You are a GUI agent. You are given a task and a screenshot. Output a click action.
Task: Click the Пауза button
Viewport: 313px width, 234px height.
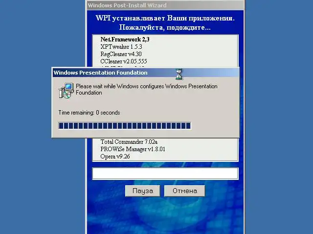pyautogui.click(x=142, y=191)
